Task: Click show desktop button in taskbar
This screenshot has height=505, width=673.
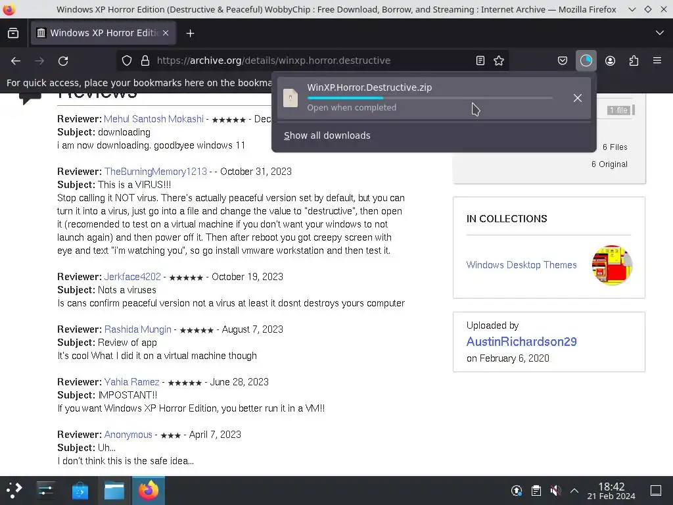Action: pyautogui.click(x=656, y=491)
